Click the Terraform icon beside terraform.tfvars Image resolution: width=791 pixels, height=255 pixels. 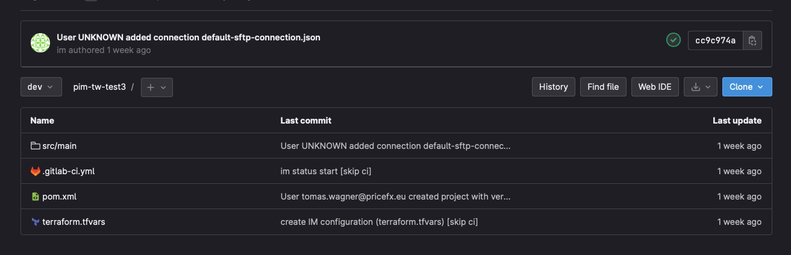tap(35, 222)
